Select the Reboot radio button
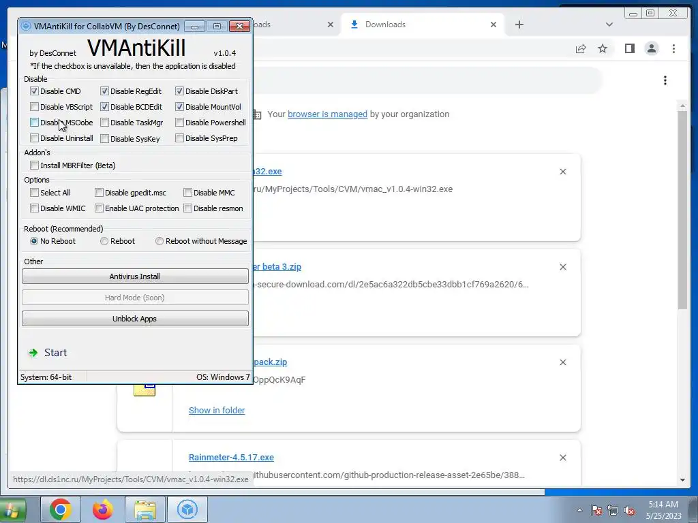Viewport: 698px width, 523px height. point(104,241)
